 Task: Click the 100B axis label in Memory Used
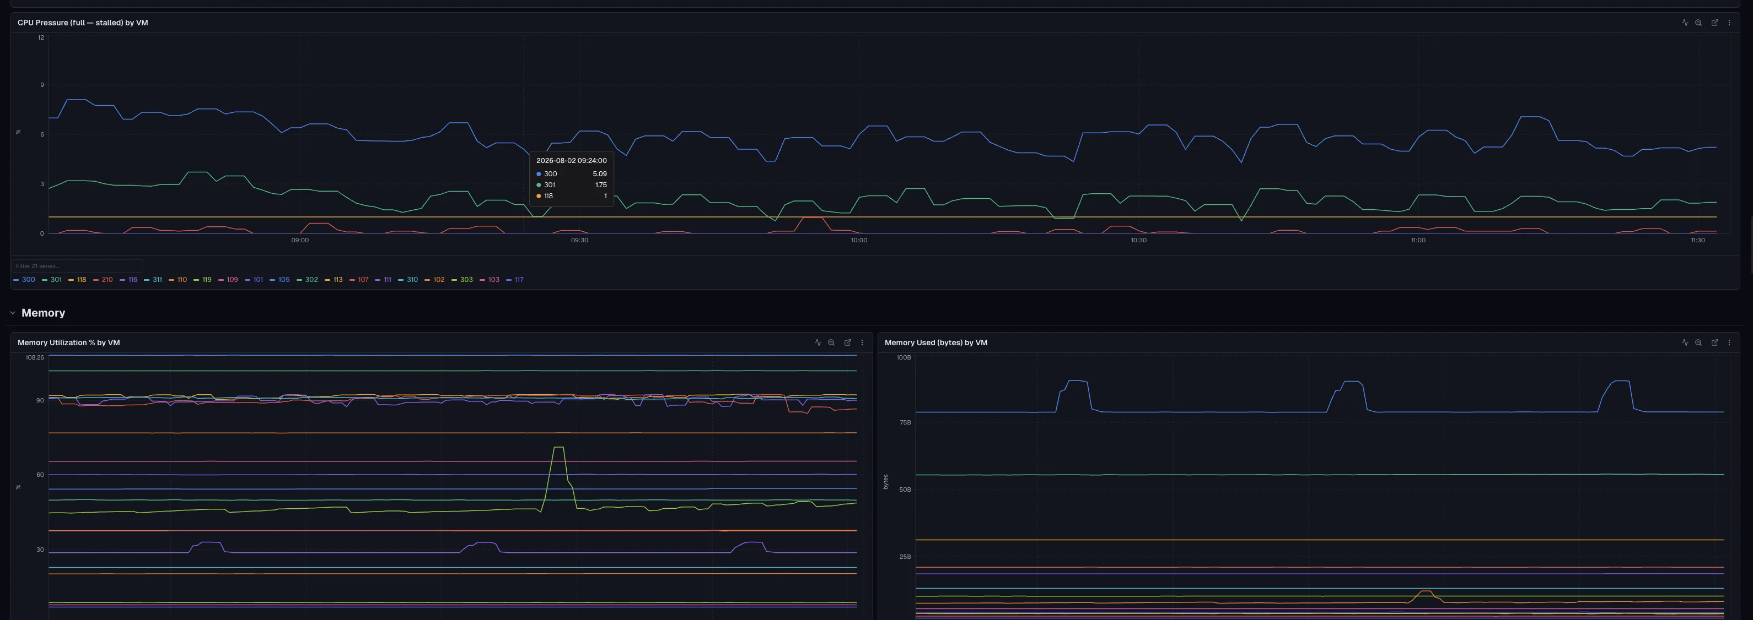point(904,357)
